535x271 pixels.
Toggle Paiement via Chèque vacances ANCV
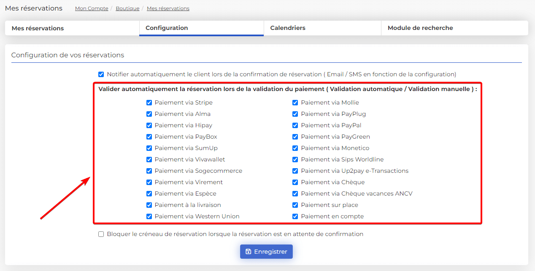pyautogui.click(x=295, y=193)
